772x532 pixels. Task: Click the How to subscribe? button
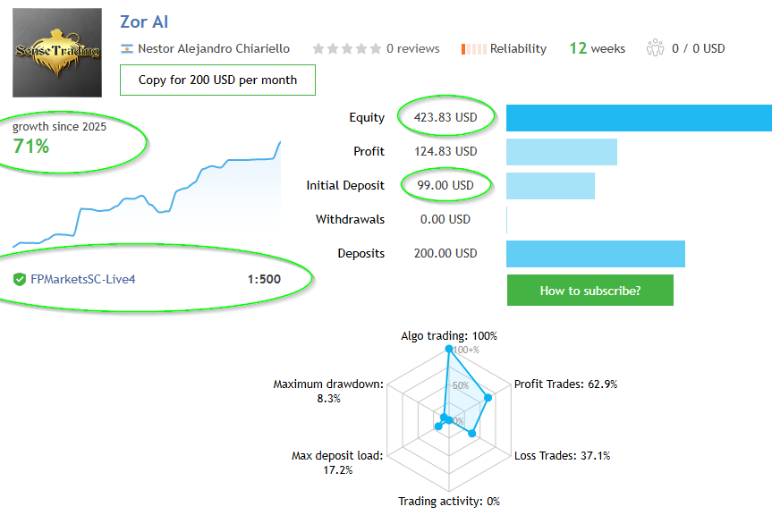click(x=590, y=291)
